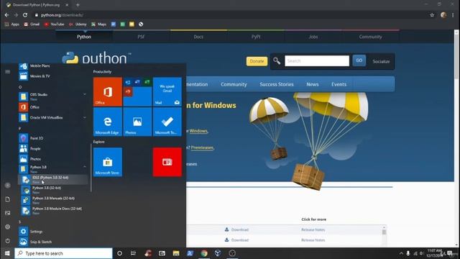Open YouTube bookmark
Viewport: 460px width, 259px height.
pos(54,24)
